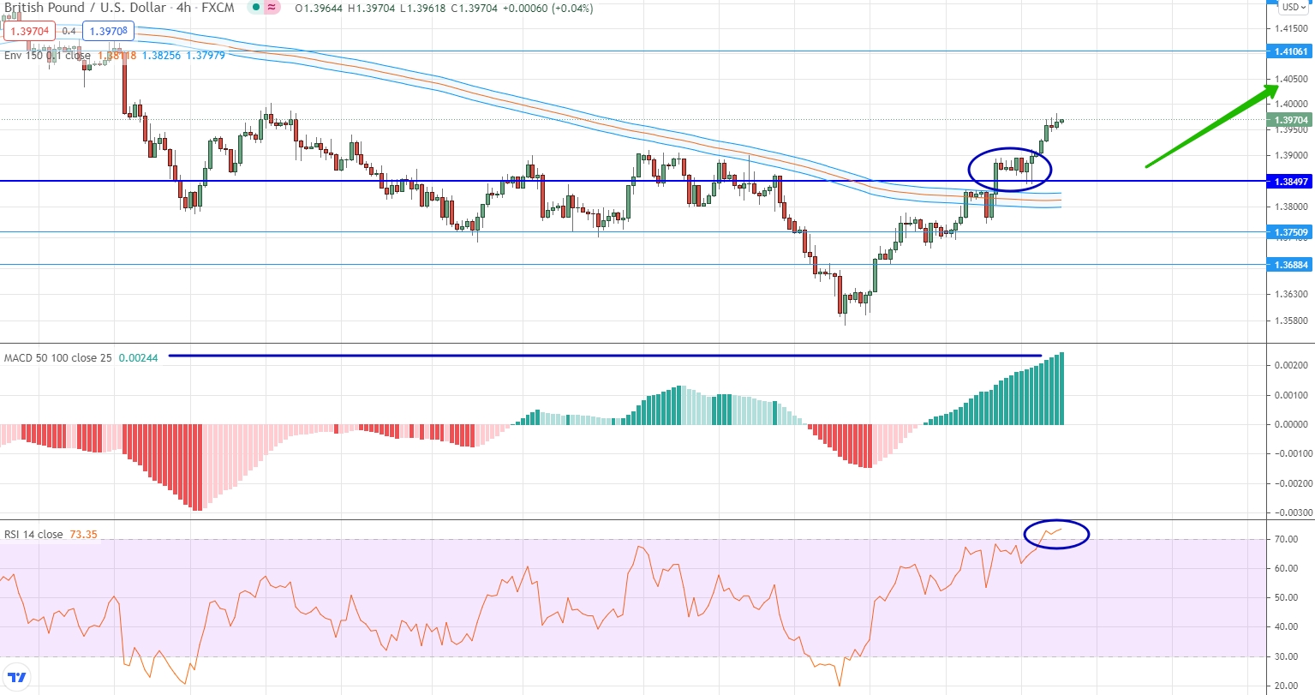This screenshot has height=695, width=1315.
Task: Open the USD currency dropdown on price scale
Action: tap(1294, 7)
